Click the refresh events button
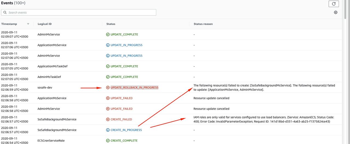Image resolution: width=350 pixels, height=144 pixels. [x=334, y=4]
